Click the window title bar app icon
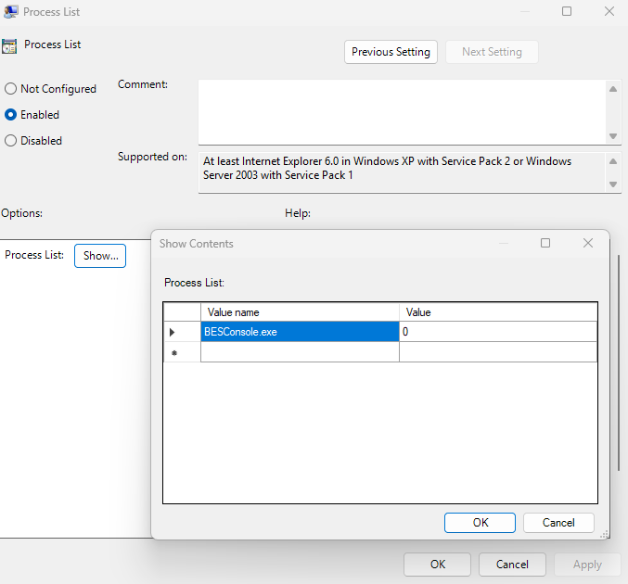The width and height of the screenshot is (628, 584). tap(11, 12)
